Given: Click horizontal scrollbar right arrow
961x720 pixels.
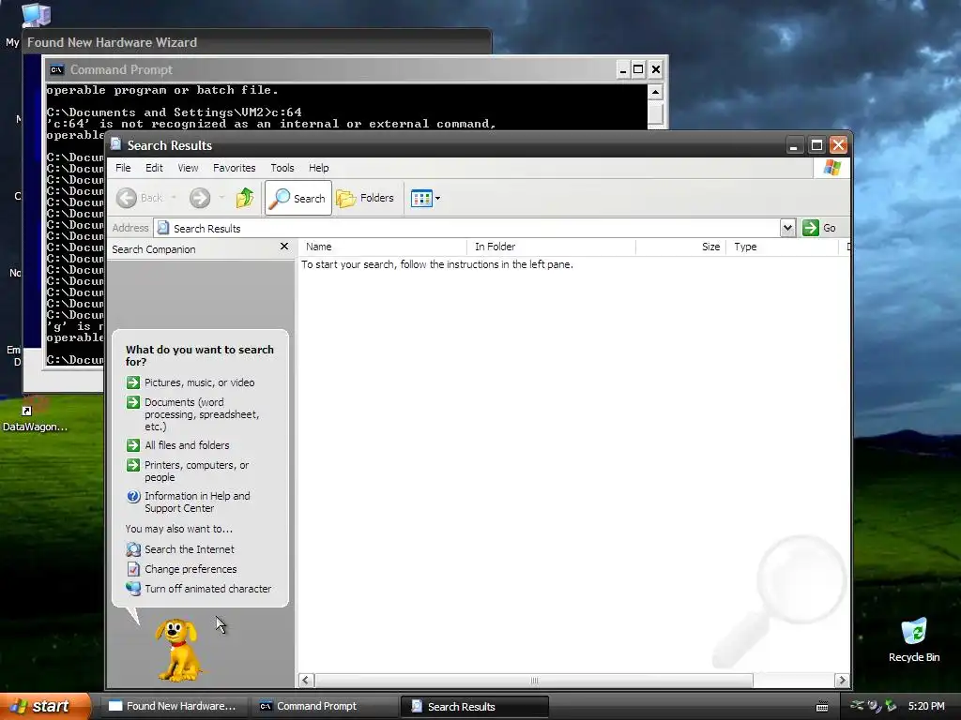Looking at the screenshot, I should [842, 681].
